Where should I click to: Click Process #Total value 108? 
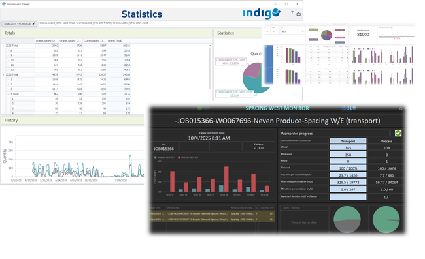[386, 147]
